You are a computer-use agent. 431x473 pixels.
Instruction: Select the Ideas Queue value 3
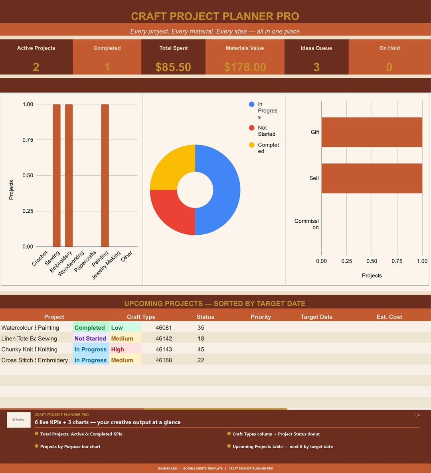pyautogui.click(x=316, y=67)
